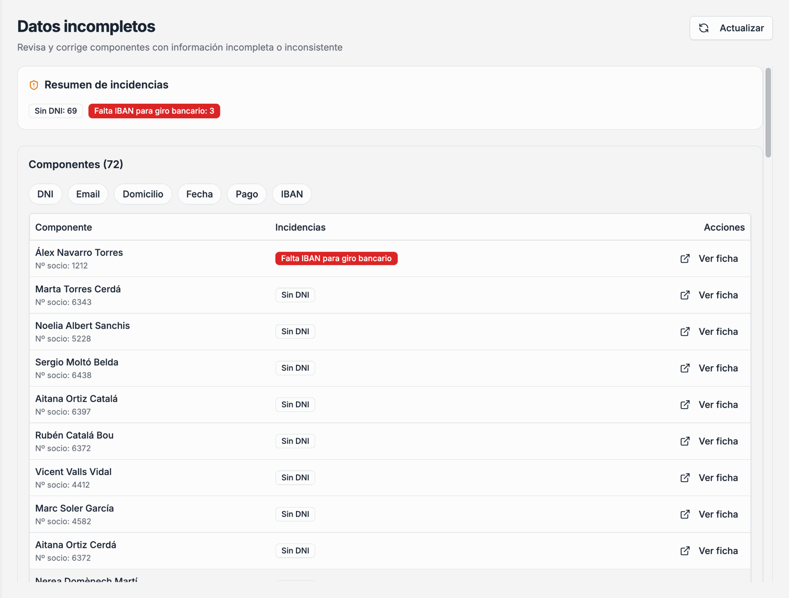Click the Componente column header
The height and width of the screenshot is (598, 789).
click(x=64, y=227)
